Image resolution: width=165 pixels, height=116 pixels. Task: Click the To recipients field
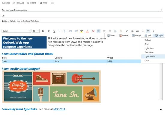[82, 10]
